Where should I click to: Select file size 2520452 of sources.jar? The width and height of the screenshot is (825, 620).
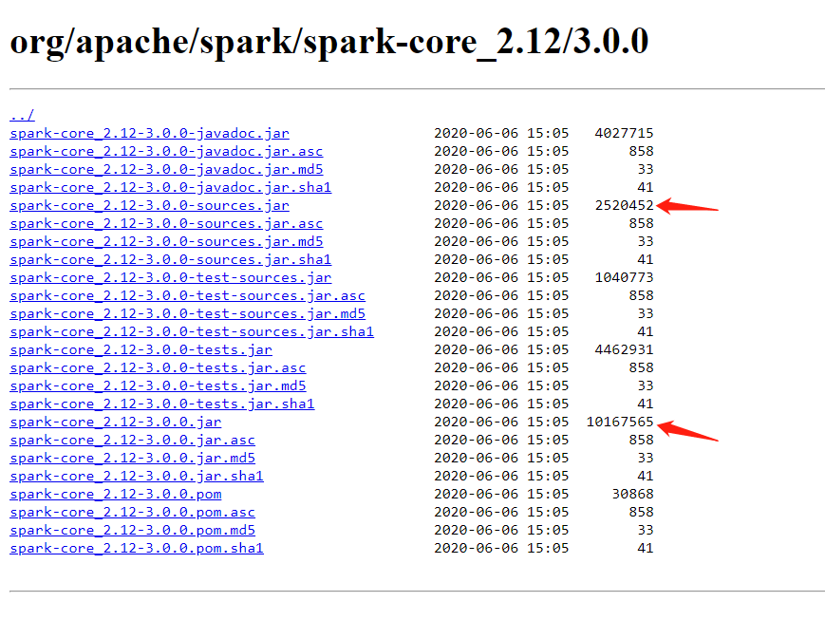click(624, 205)
